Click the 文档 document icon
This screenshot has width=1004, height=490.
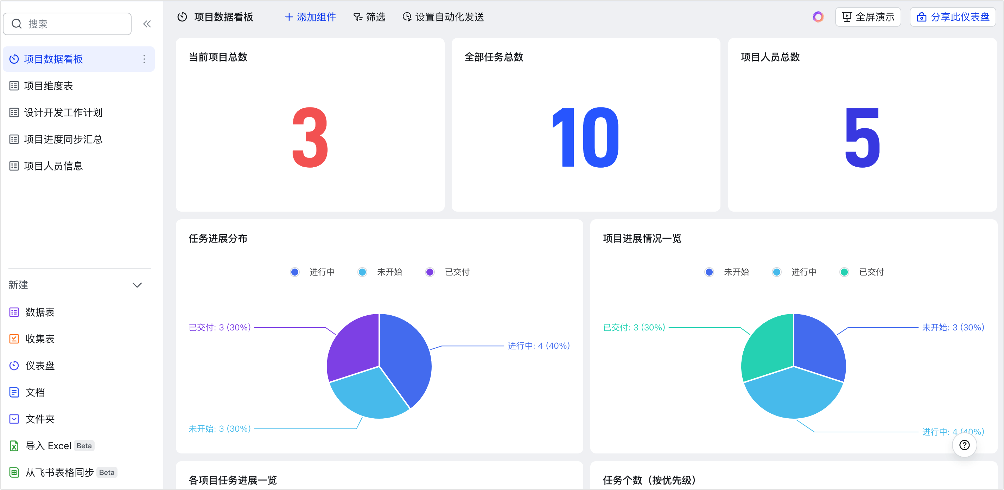click(14, 392)
